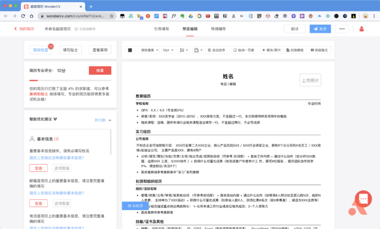Click the 排版格式 toolbar button
This screenshot has height=229, width=380.
click(319, 50)
